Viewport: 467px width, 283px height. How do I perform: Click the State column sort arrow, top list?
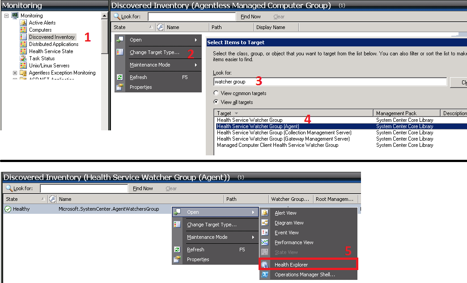(151, 27)
